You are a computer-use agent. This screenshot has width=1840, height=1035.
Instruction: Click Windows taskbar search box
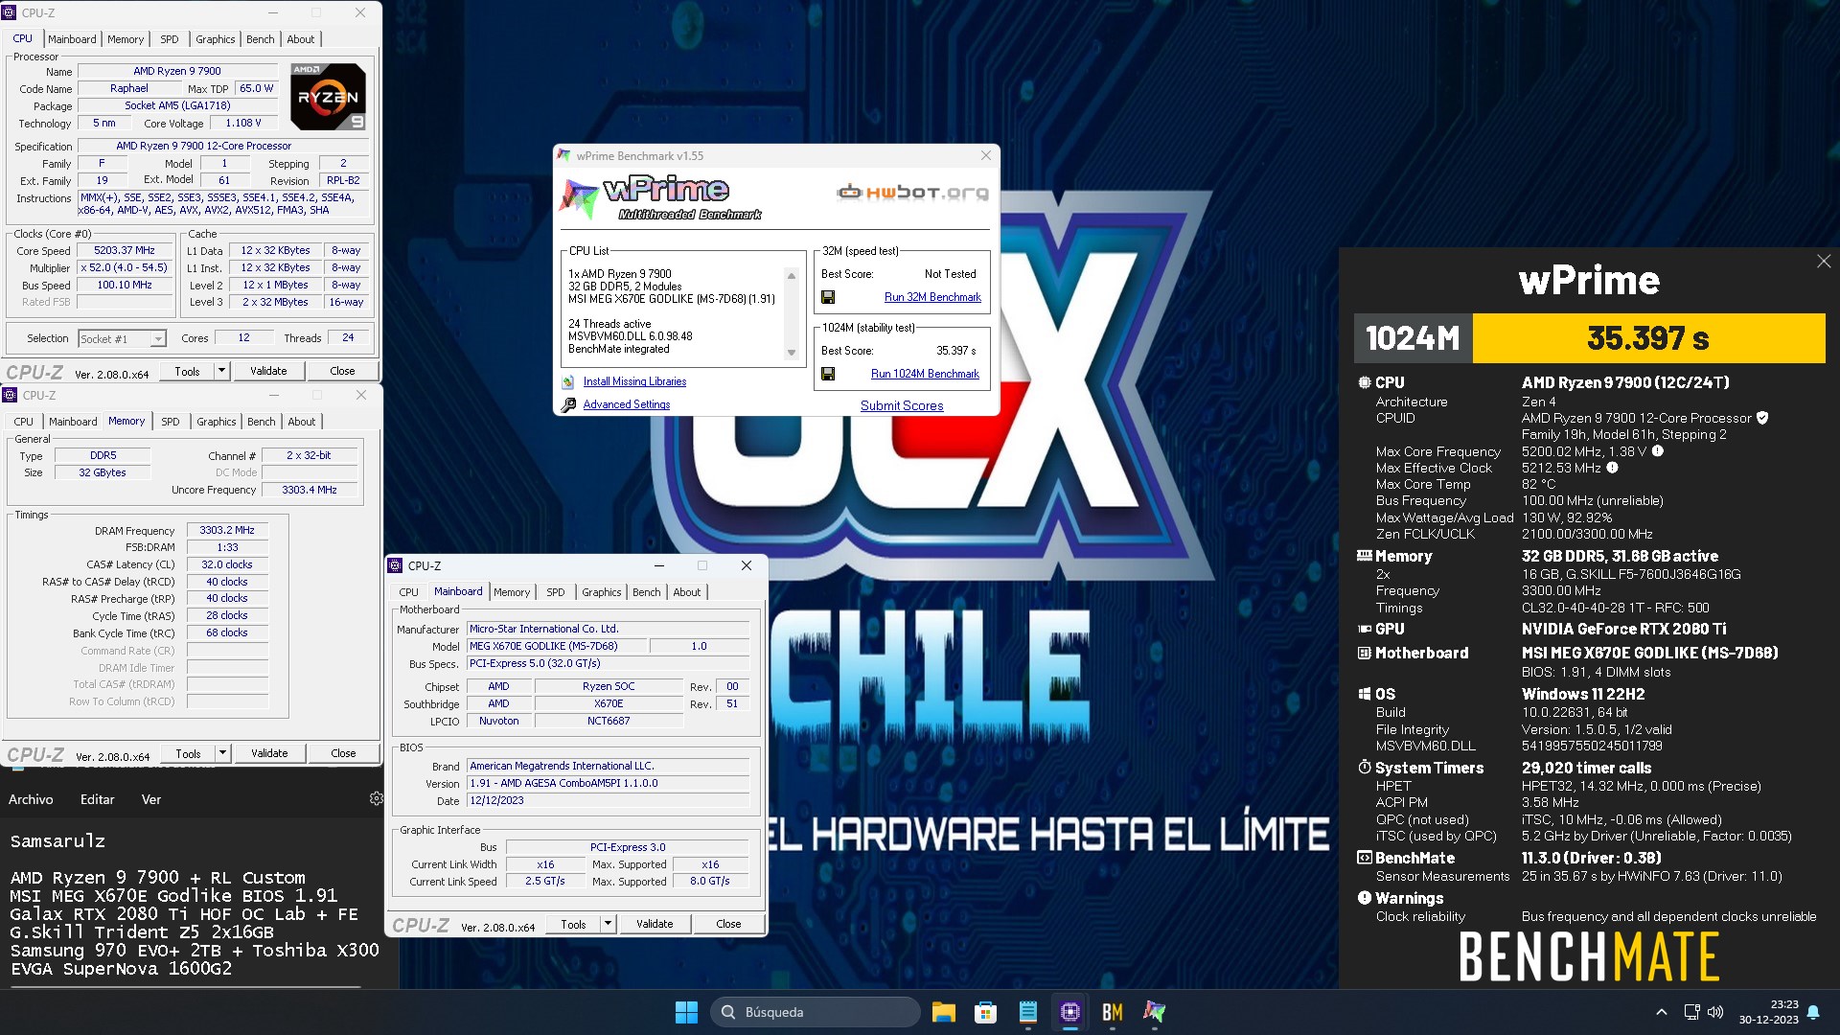(816, 1012)
